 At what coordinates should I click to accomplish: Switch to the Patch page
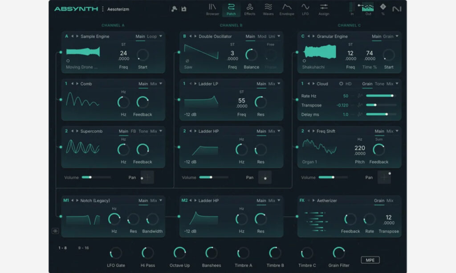[231, 9]
